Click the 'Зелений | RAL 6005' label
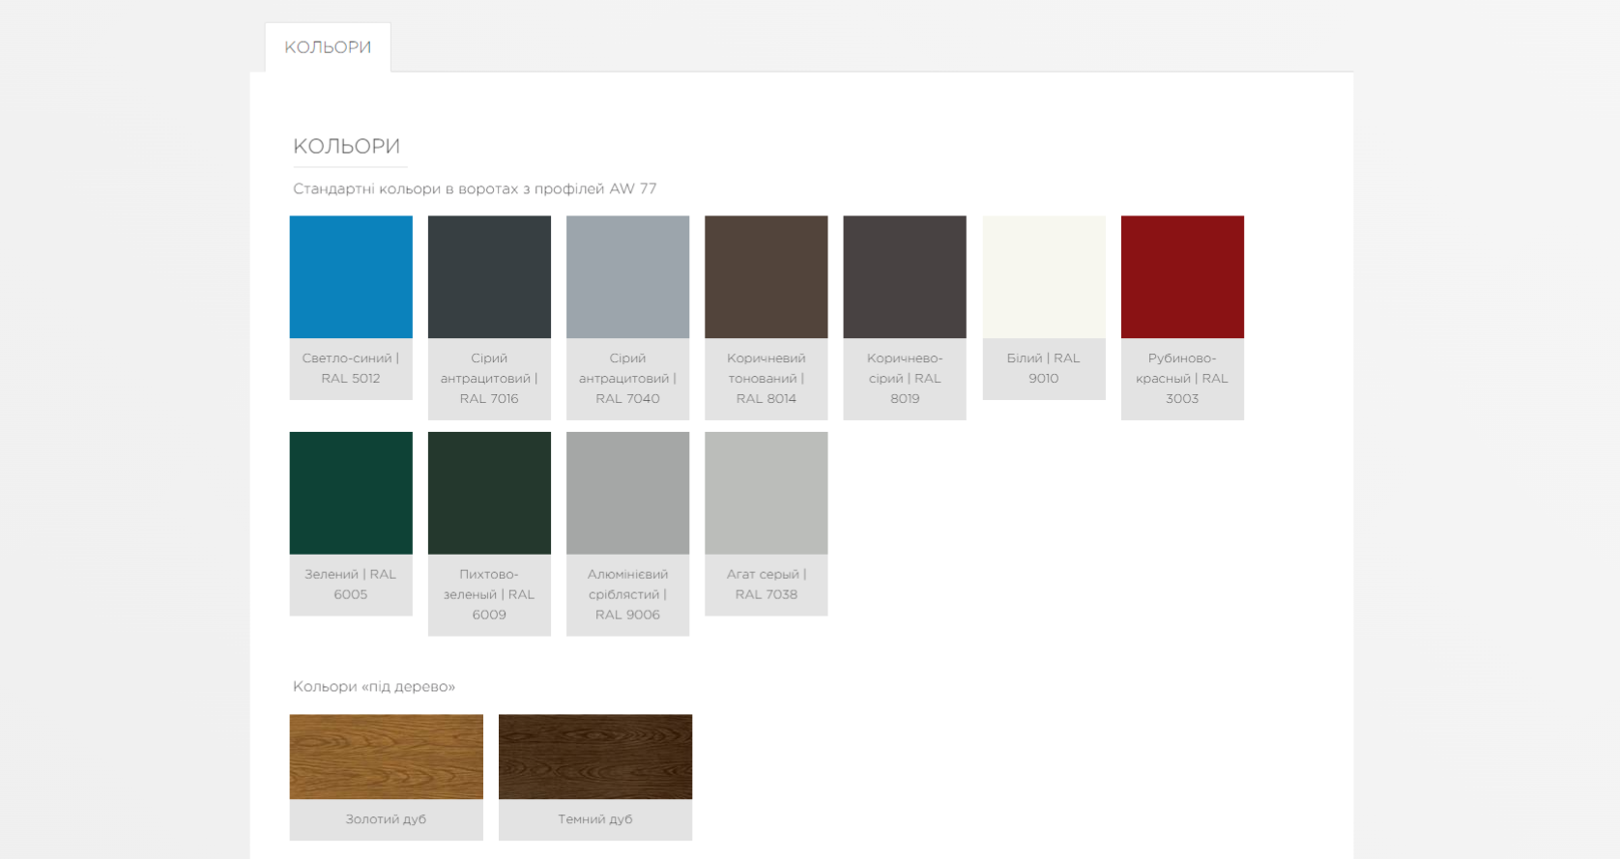Screen dimensions: 1620x859 tap(351, 585)
